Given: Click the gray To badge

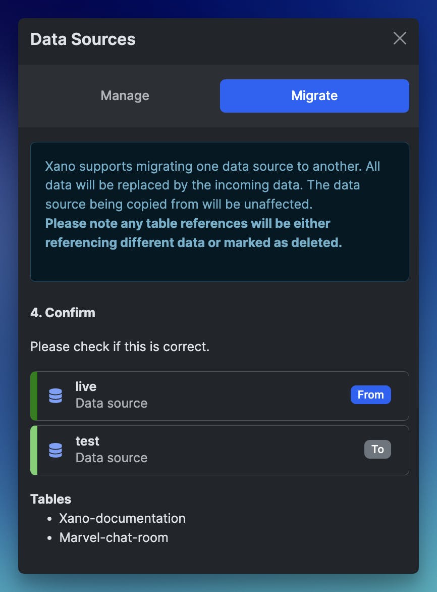Looking at the screenshot, I should click(x=377, y=449).
